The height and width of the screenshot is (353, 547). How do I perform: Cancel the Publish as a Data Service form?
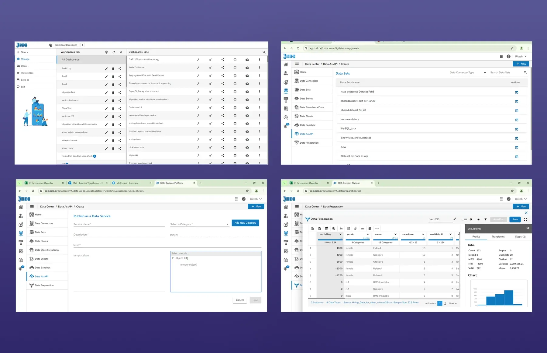coord(240,300)
